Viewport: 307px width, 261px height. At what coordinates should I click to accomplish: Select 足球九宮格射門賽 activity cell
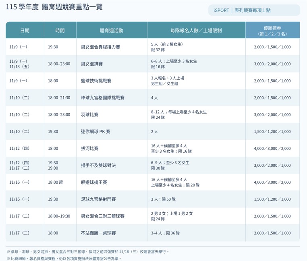112,199
